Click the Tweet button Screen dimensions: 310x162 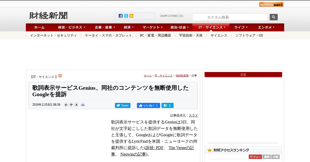[x=123, y=105]
